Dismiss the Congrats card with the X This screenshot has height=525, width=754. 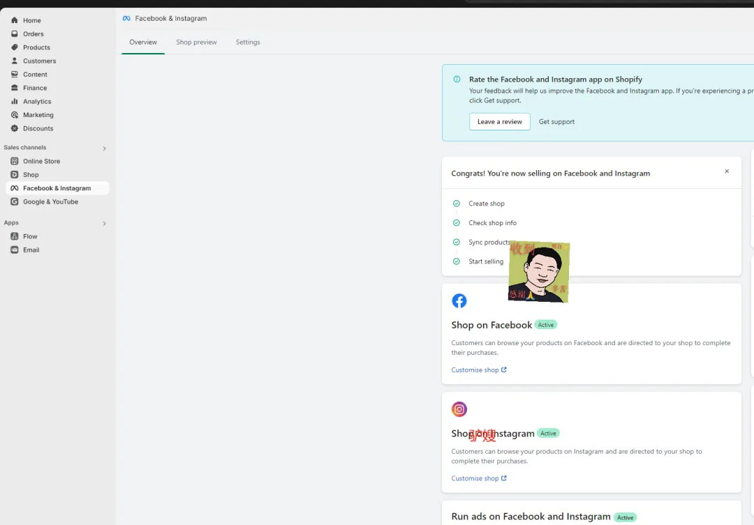pos(727,172)
